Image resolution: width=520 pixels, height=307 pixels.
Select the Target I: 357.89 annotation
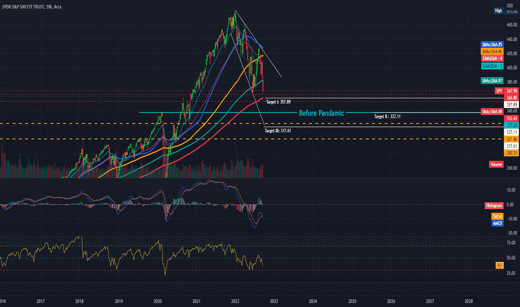pos(278,102)
